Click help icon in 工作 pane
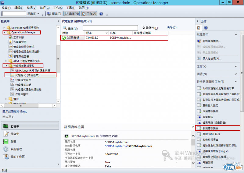This screenshot has width=244, height=173. click(x=206, y=28)
